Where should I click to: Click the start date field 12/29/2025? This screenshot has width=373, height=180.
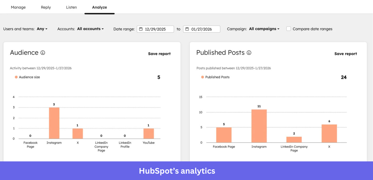click(x=155, y=29)
